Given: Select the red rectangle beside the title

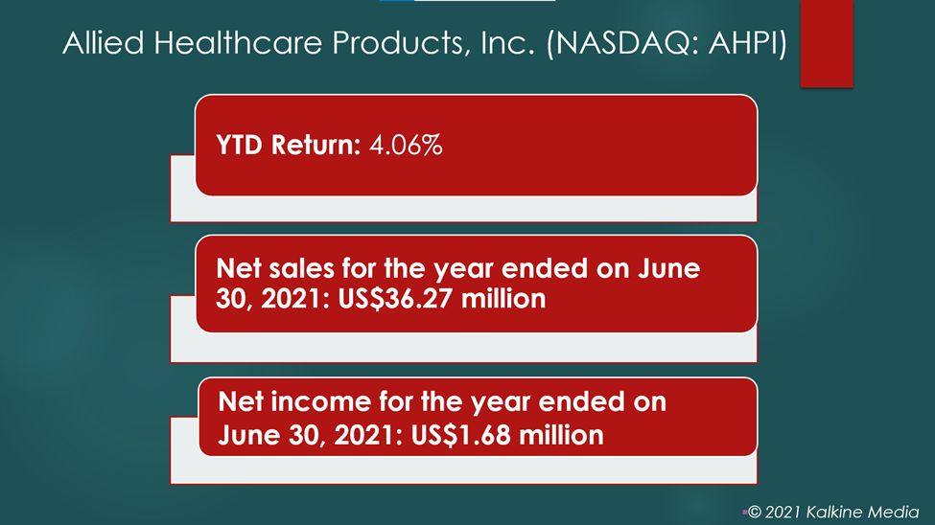Looking at the screenshot, I should point(827,43).
